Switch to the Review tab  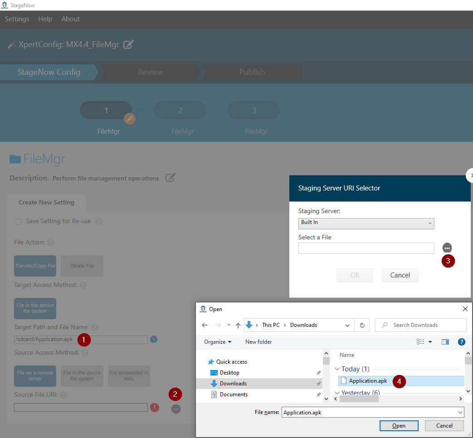[x=150, y=72]
